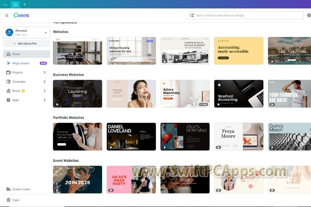311x207 pixels.
Task: Open Templates in sidebar
Action: tap(26, 82)
